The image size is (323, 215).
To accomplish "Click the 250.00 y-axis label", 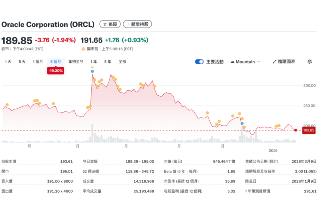I will point(309,106).
